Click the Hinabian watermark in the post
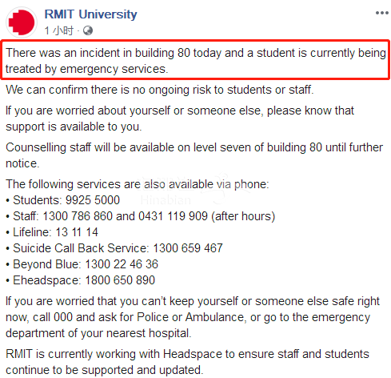Screen dimensions: 391x378 166,200
